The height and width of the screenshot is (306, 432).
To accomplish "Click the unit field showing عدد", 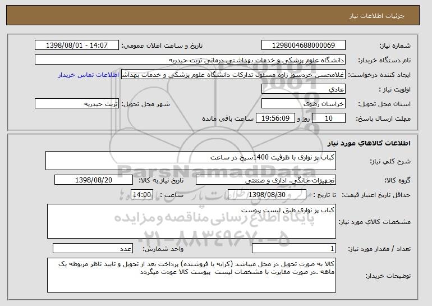I will (x=93, y=248).
